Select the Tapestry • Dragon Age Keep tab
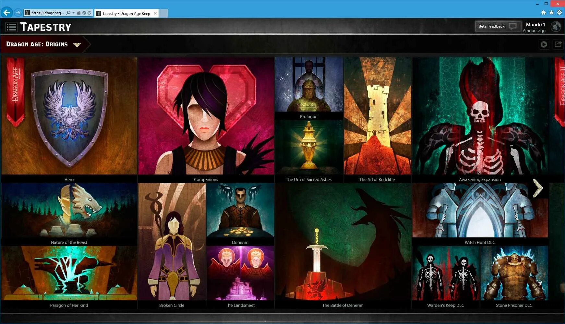The width and height of the screenshot is (565, 324). (x=126, y=13)
